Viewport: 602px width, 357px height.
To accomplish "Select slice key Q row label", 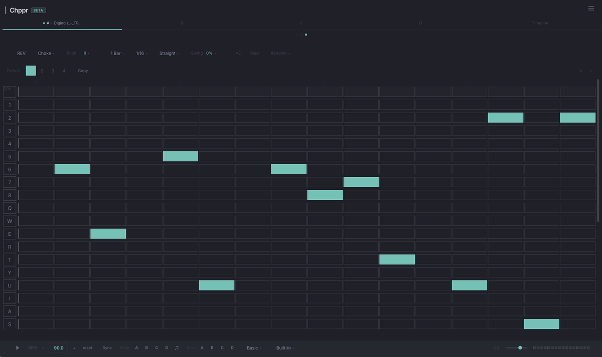I will 10,208.
